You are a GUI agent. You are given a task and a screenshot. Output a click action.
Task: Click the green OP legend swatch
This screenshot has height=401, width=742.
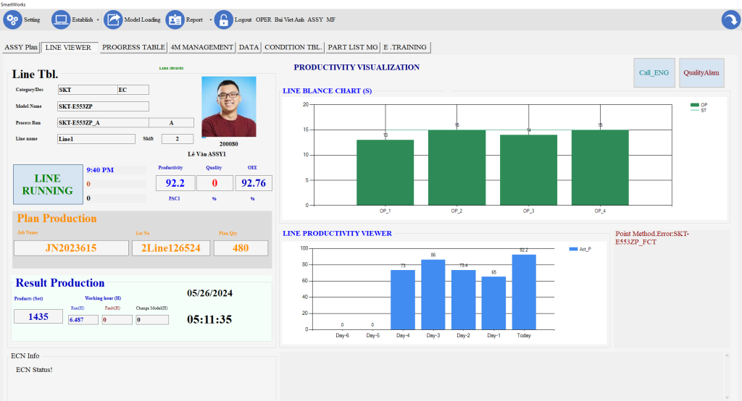pos(695,105)
